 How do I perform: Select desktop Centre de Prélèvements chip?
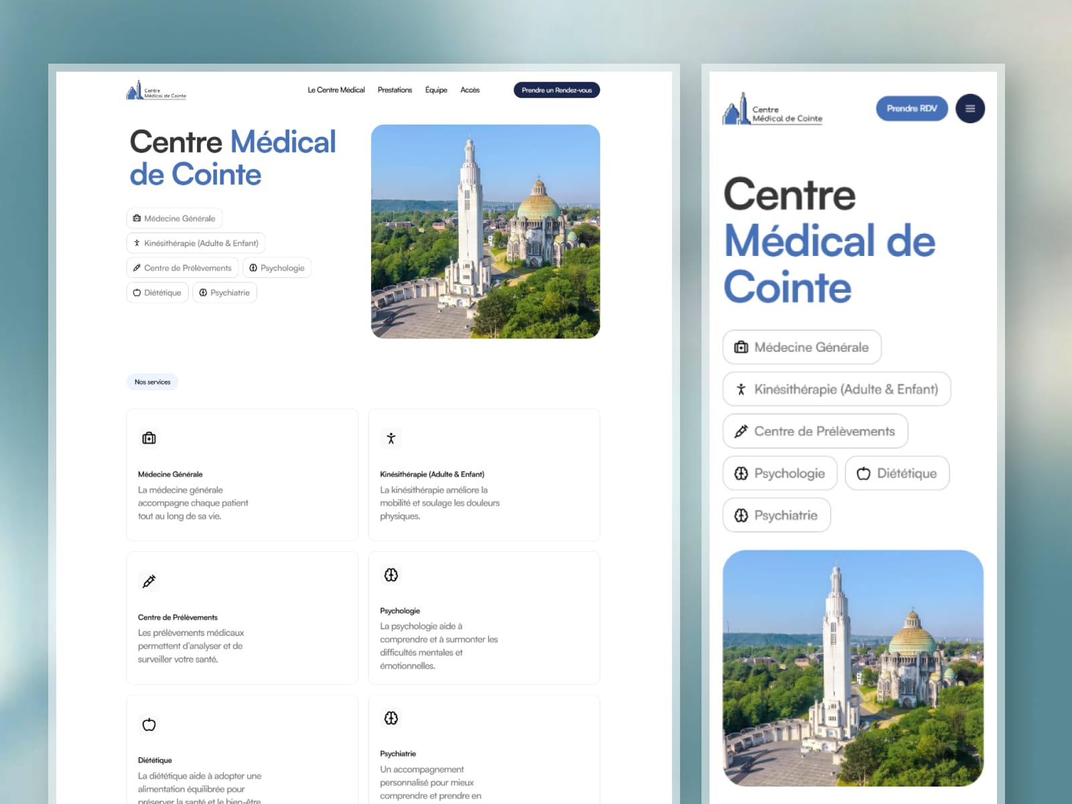[x=182, y=268]
